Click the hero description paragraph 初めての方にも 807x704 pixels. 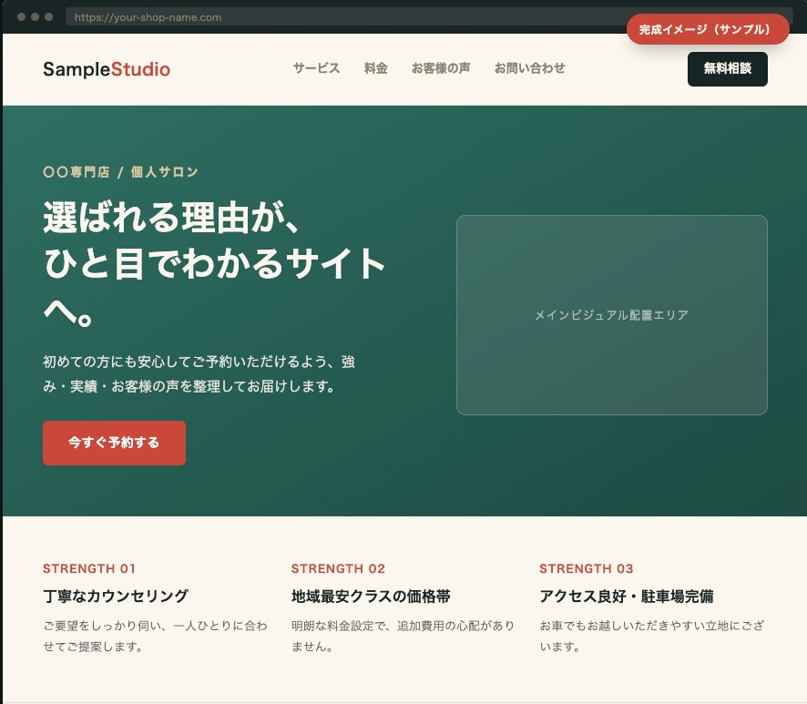click(199, 373)
